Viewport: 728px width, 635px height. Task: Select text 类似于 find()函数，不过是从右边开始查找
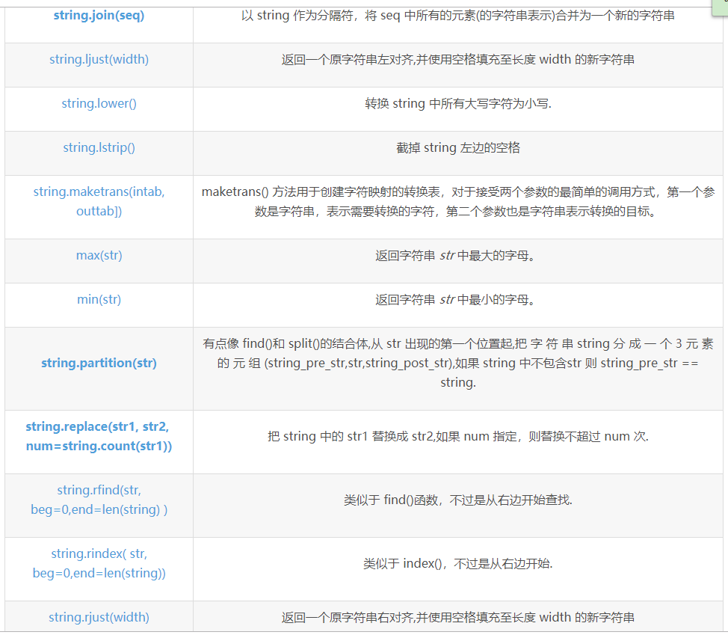457,500
